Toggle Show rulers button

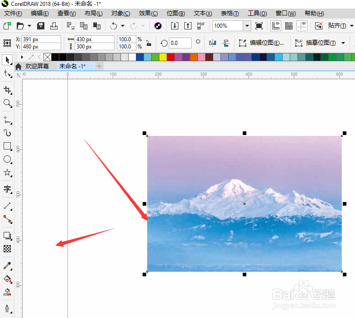(x=276, y=25)
